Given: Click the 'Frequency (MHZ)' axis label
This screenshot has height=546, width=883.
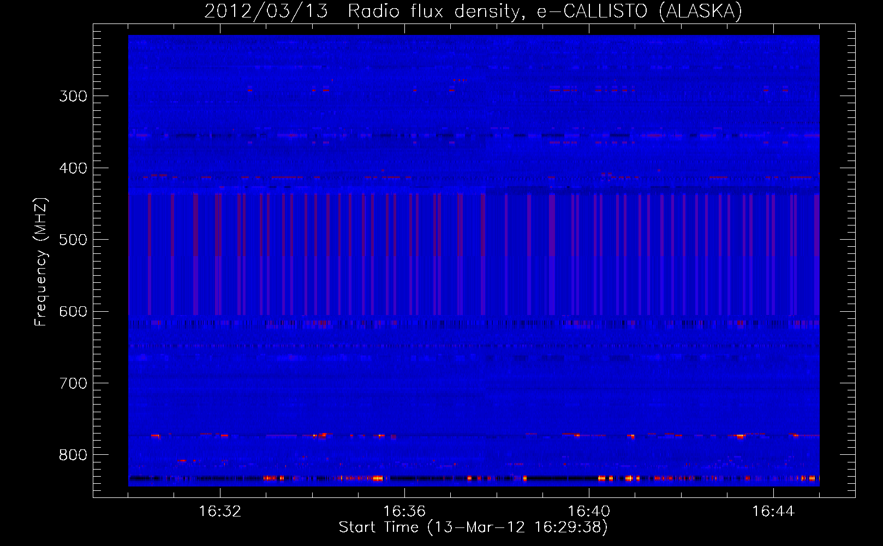Looking at the screenshot, I should coord(41,262).
